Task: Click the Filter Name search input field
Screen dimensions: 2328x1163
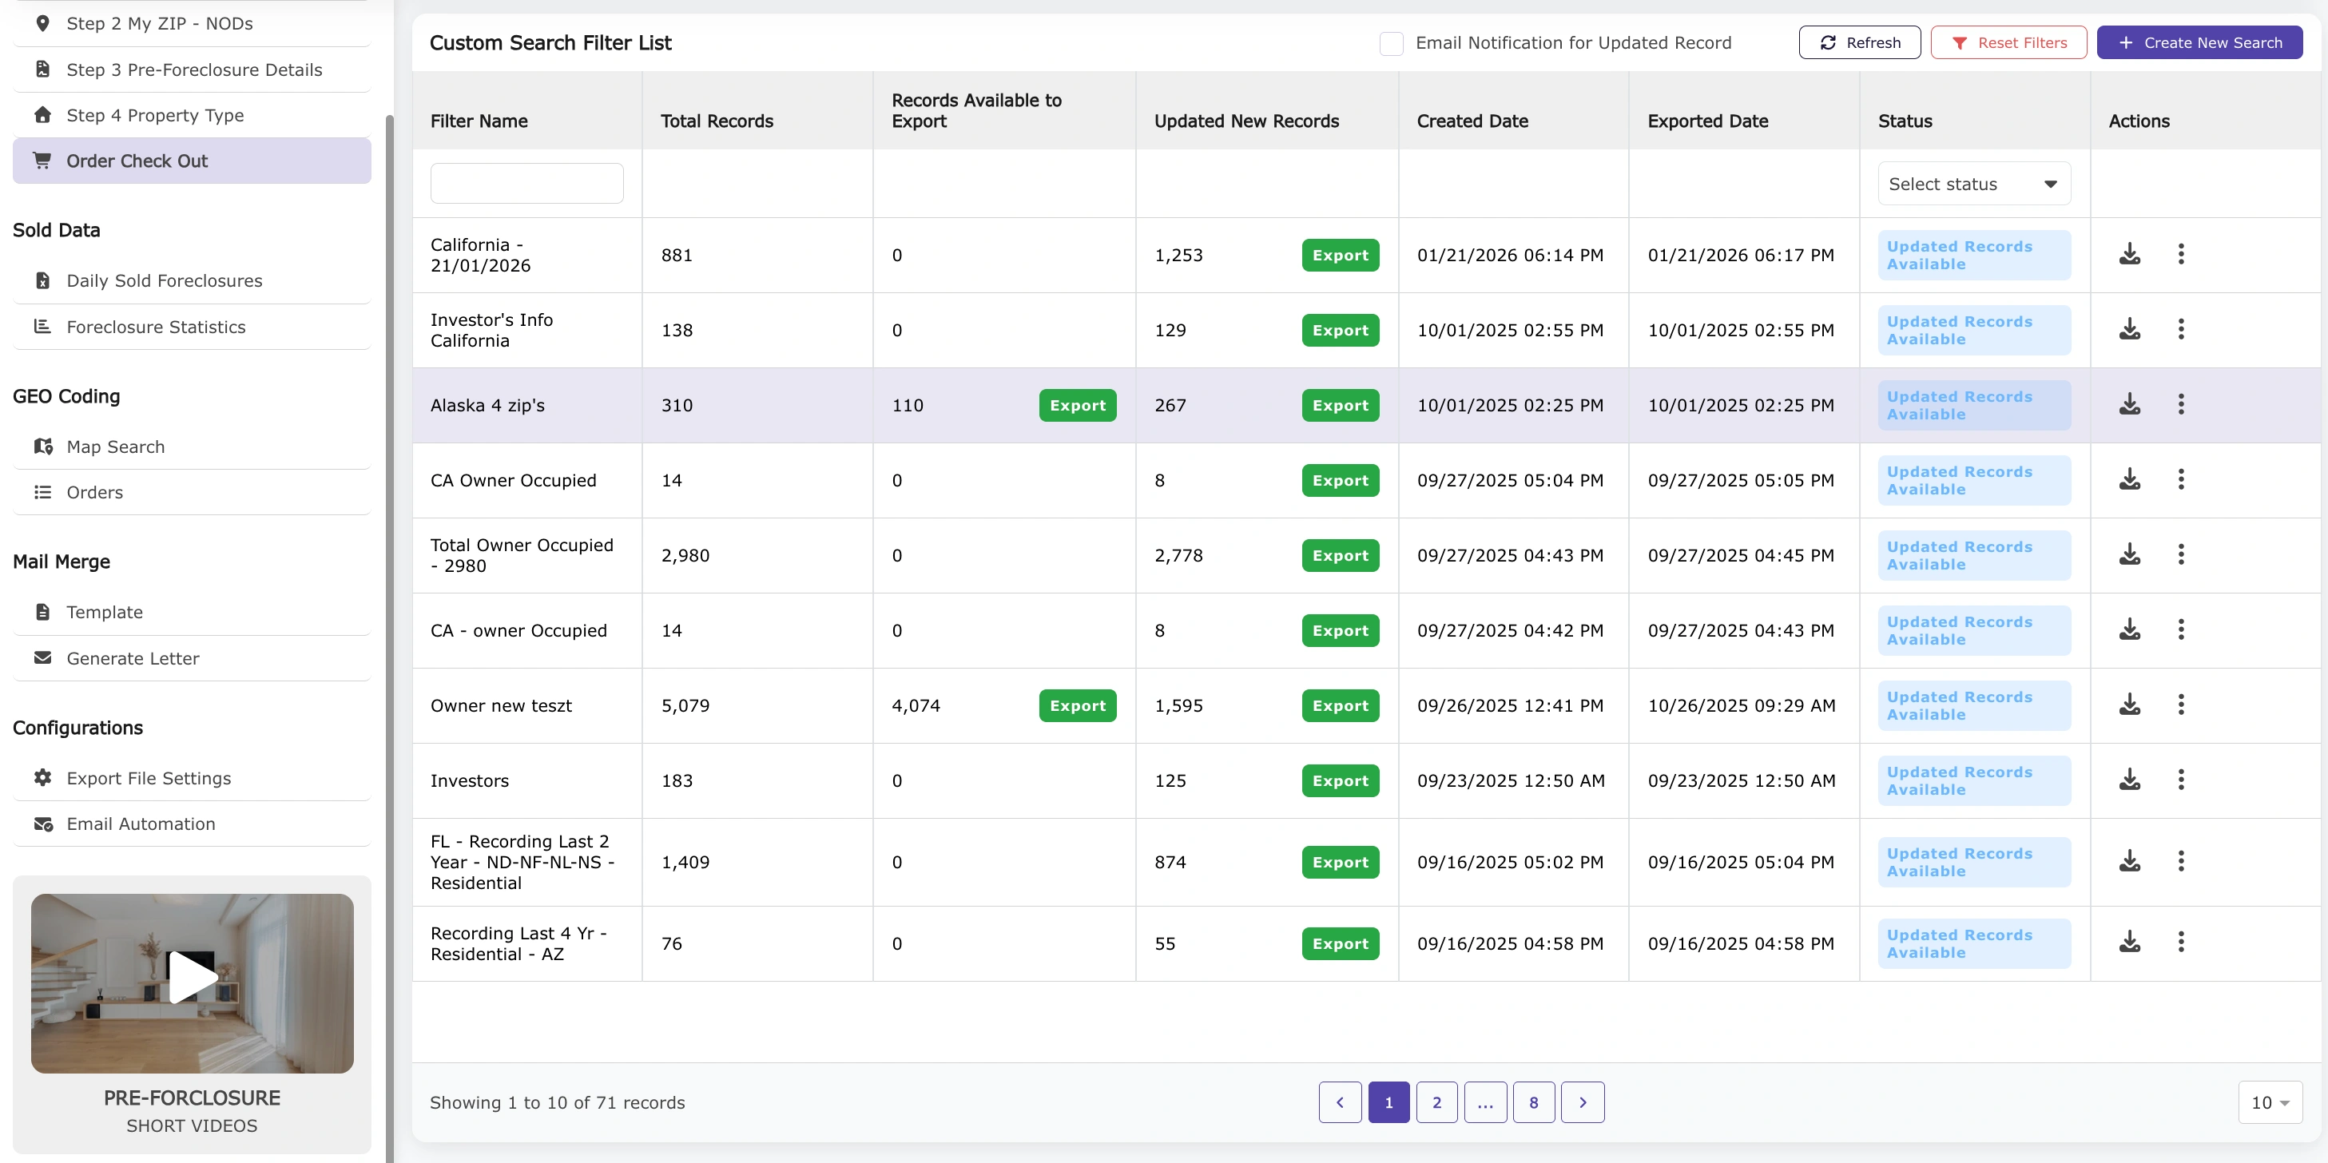Action: pos(526,183)
